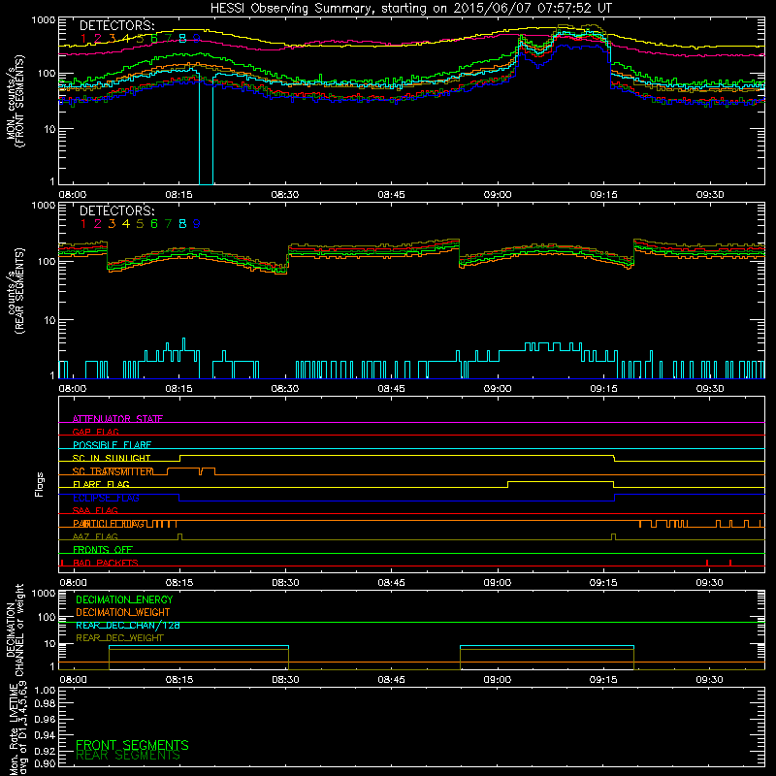Click the 09:15 tick label under the Flags plot

tap(603, 583)
